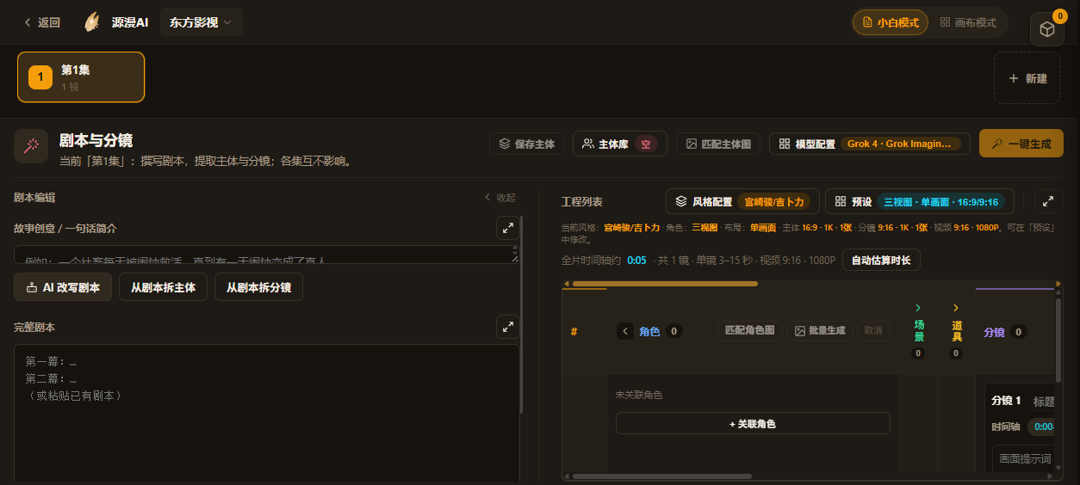Click the 0:05 total timeline value
Screen dimensions: 1080x485
[x=636, y=260]
